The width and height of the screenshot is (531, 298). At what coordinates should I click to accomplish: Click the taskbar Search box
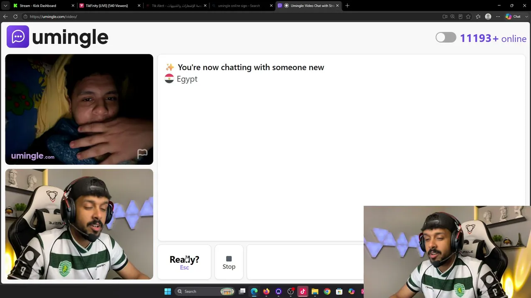[206, 291]
